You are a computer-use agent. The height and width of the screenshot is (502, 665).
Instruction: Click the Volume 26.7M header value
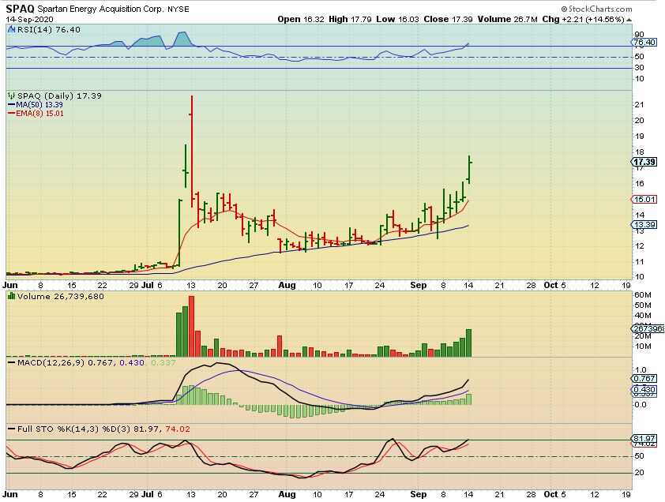[508, 19]
